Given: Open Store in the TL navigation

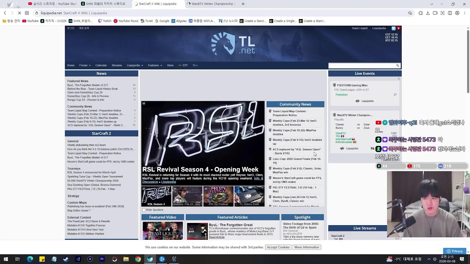Looking at the screenshot, I should 170,65.
